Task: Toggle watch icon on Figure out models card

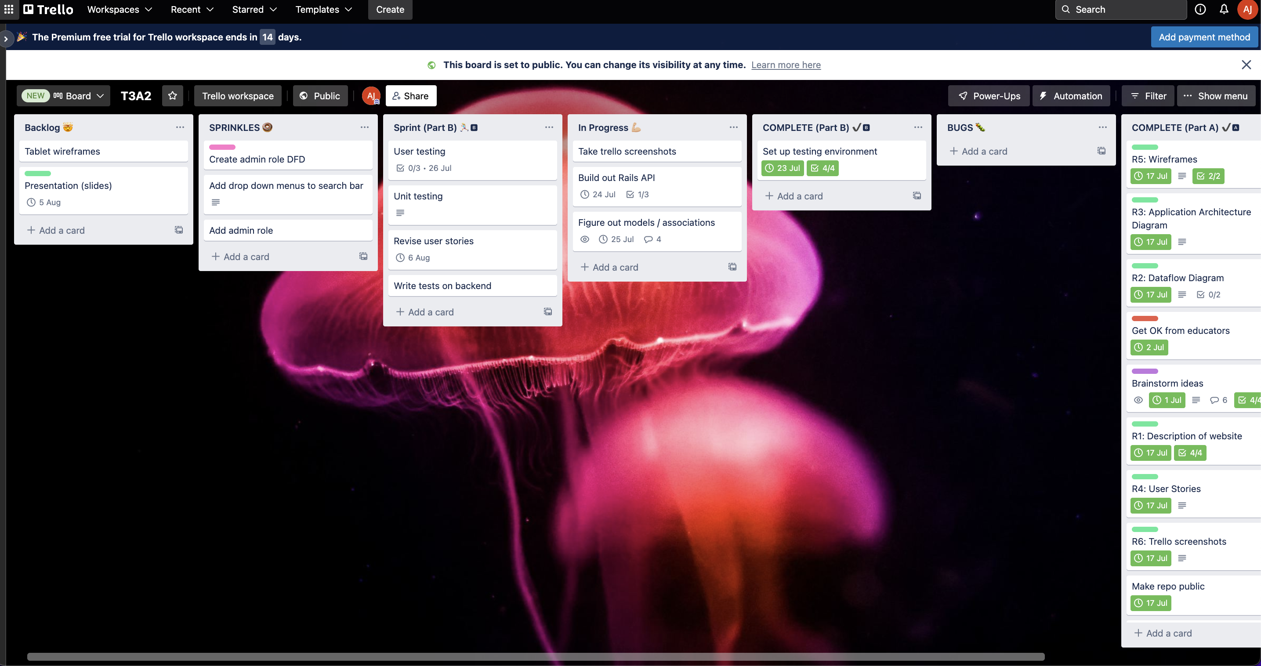Action: pyautogui.click(x=584, y=239)
